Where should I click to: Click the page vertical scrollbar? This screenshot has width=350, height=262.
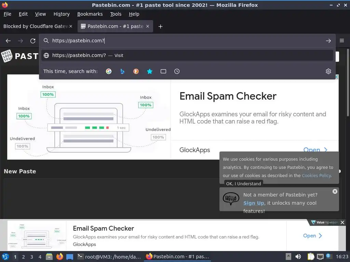348,83
